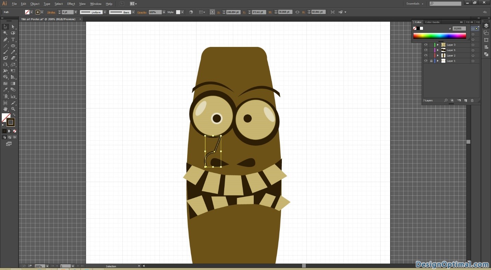This screenshot has width=491, height=270.
Task: Click Layer 2 target circle
Action: [473, 55]
